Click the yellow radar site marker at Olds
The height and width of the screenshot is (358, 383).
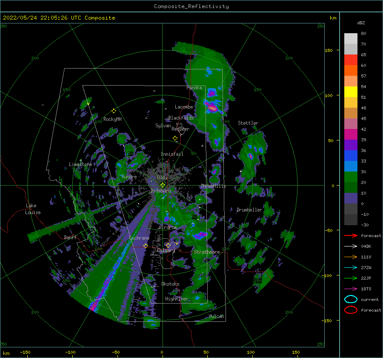coord(163,185)
